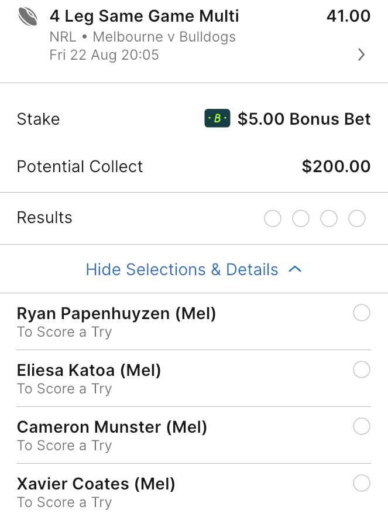Screen dimensions: 388x524
Task: Click the fourth Results status circle
Action: coord(357,219)
